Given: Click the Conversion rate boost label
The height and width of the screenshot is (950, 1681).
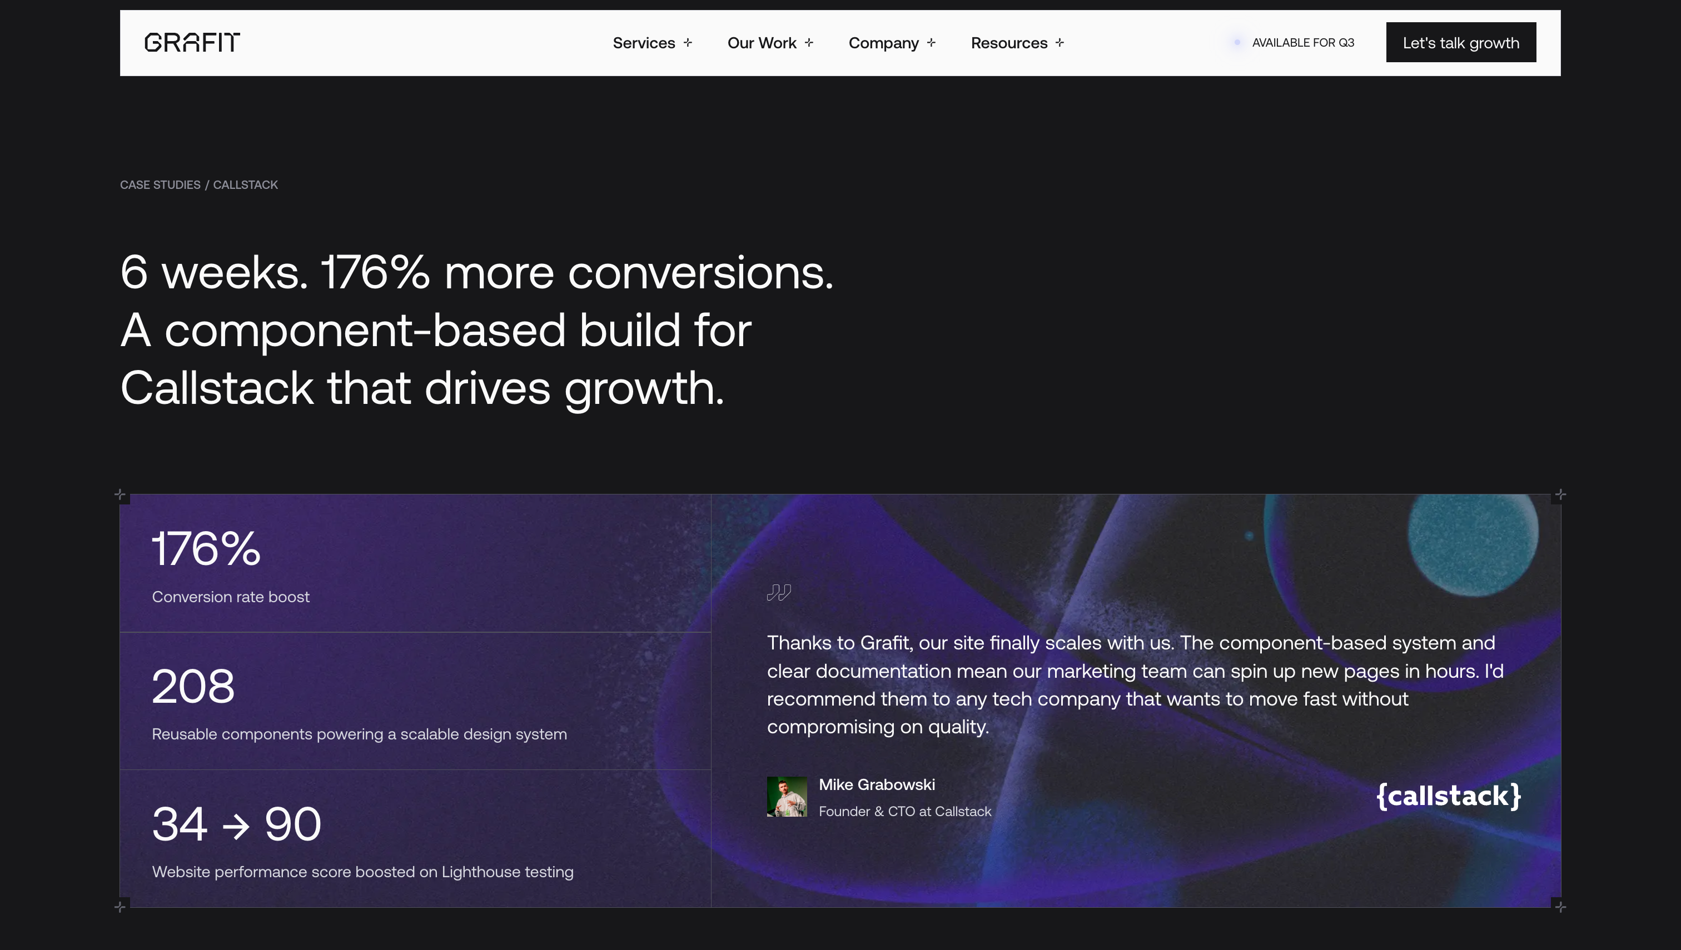Looking at the screenshot, I should 231,597.
